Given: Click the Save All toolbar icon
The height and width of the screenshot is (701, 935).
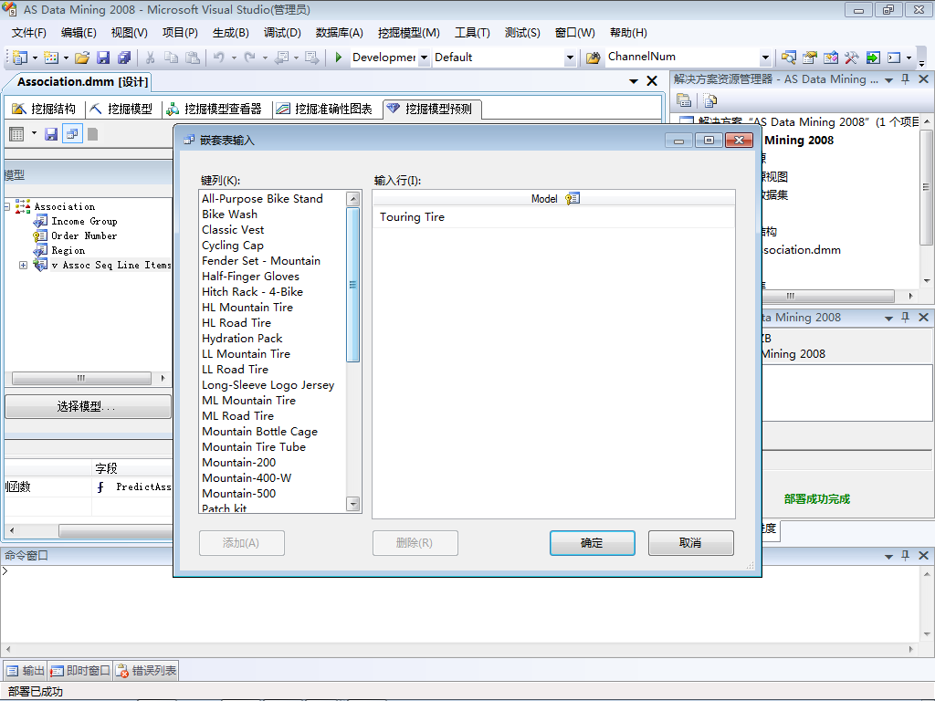Looking at the screenshot, I should point(124,58).
